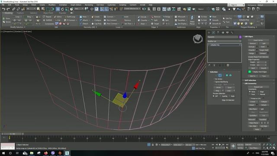Click the Redo arrow icon
The image size is (277, 156).
point(8,9)
